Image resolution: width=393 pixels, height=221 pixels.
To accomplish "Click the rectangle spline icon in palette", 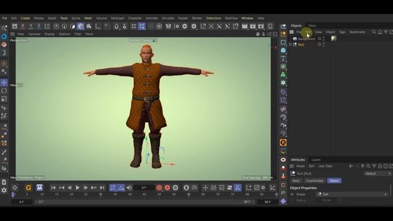I will 283,42.
